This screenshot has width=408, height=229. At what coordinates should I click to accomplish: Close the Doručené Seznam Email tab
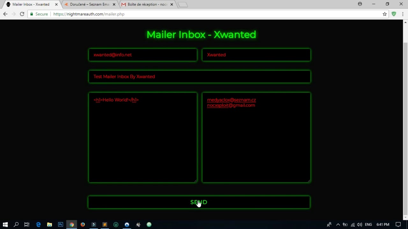114,4
